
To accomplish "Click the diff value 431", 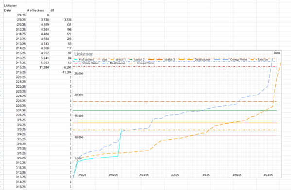I will (69, 25).
